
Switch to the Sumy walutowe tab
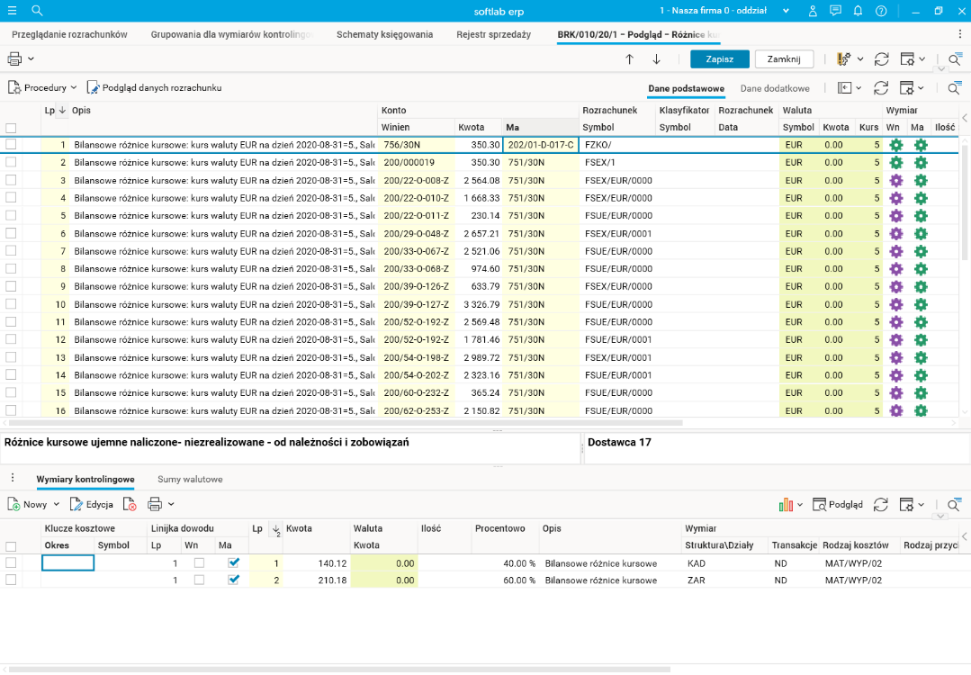(x=190, y=480)
